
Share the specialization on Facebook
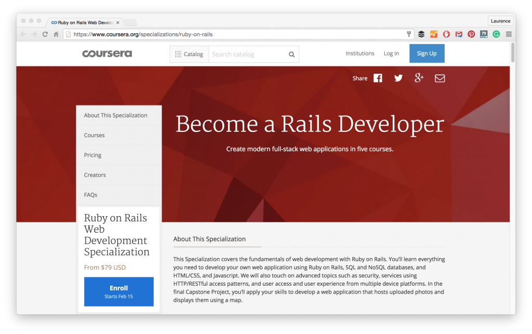pyautogui.click(x=378, y=78)
